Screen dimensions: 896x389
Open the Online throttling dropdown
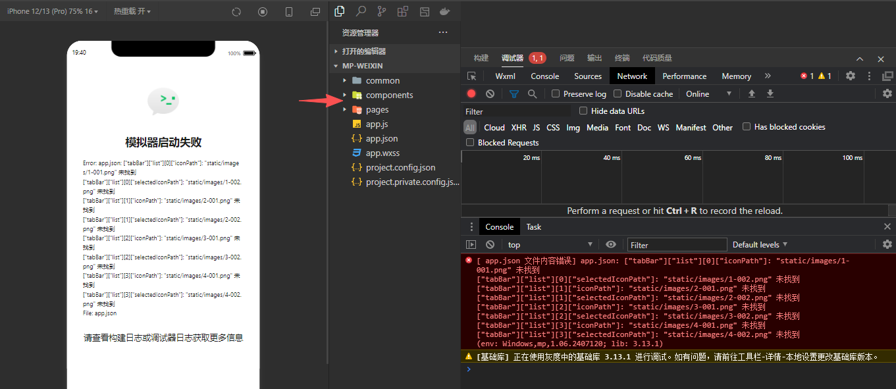(708, 93)
